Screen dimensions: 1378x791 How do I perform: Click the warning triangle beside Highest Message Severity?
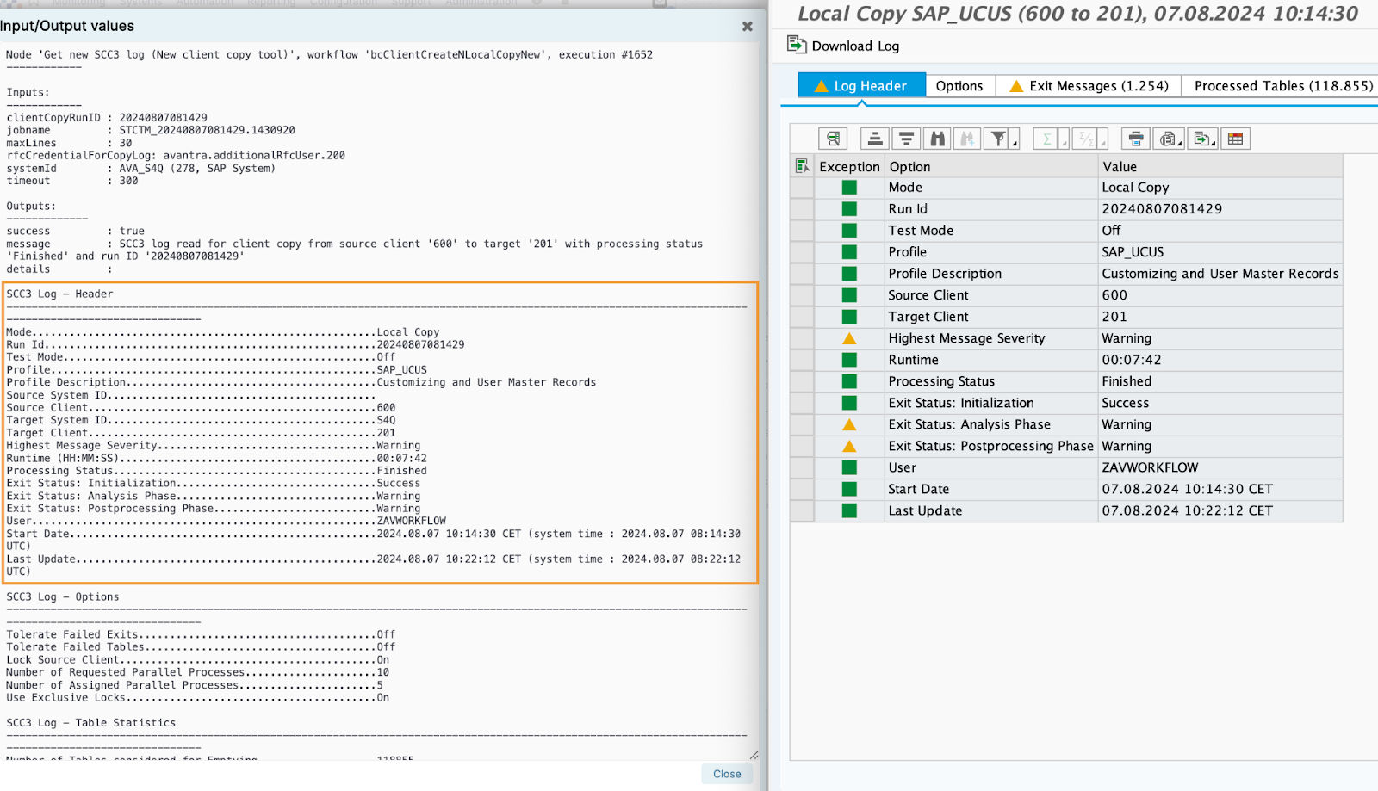pos(849,338)
